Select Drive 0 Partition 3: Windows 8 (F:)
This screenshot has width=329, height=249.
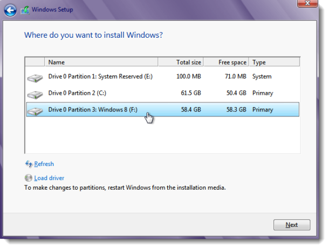[x=162, y=109]
